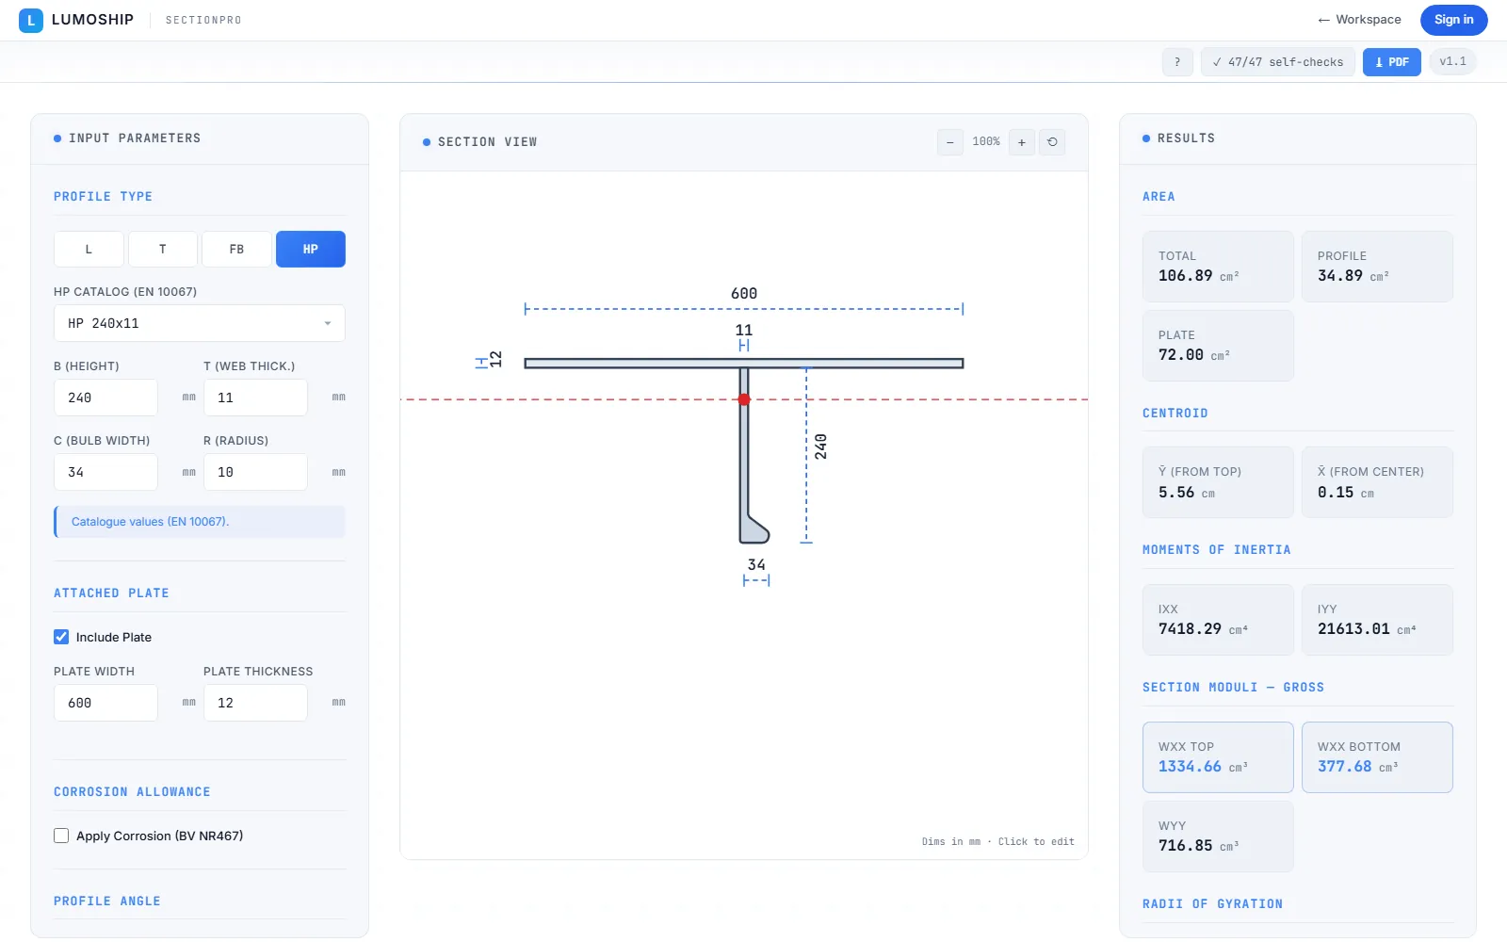
Task: Select the Wxx Top result card
Action: point(1218,757)
